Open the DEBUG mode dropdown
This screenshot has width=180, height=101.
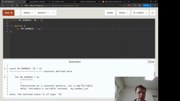[x=28, y=13]
